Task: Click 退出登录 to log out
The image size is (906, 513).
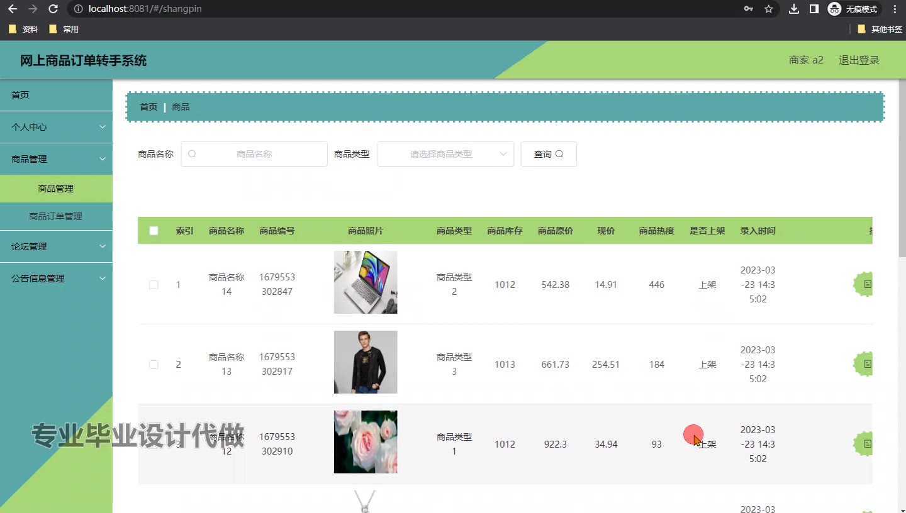Action: 859,60
